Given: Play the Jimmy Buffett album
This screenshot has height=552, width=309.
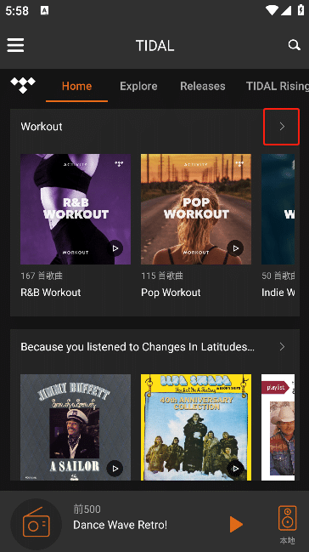Looking at the screenshot, I should pos(115,469).
